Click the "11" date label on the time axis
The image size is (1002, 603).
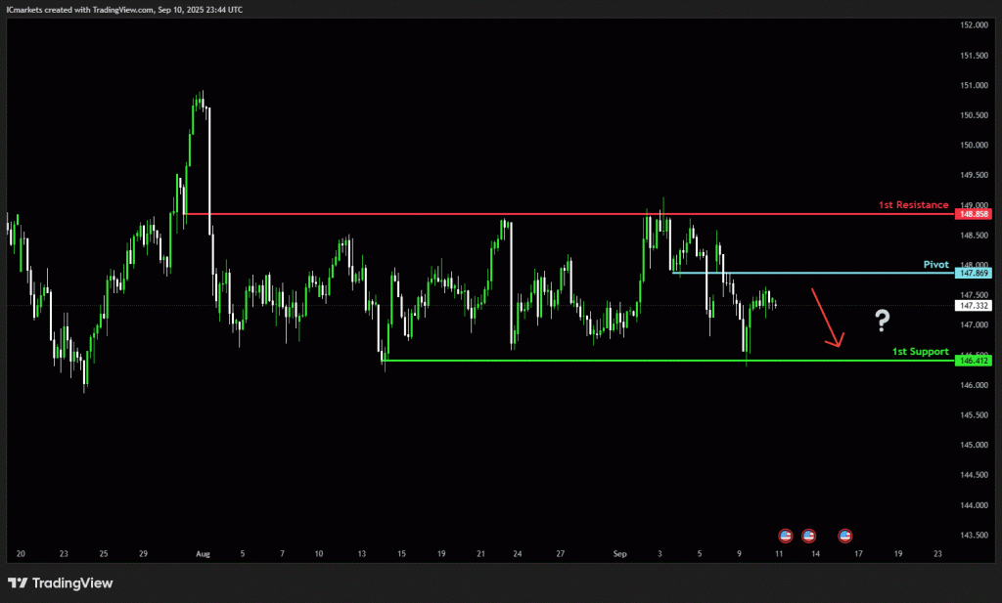779,554
